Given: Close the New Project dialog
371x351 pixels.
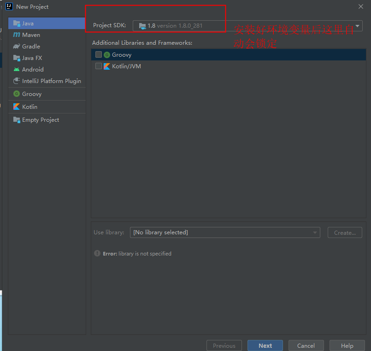Looking at the screenshot, I should coord(360,6).
